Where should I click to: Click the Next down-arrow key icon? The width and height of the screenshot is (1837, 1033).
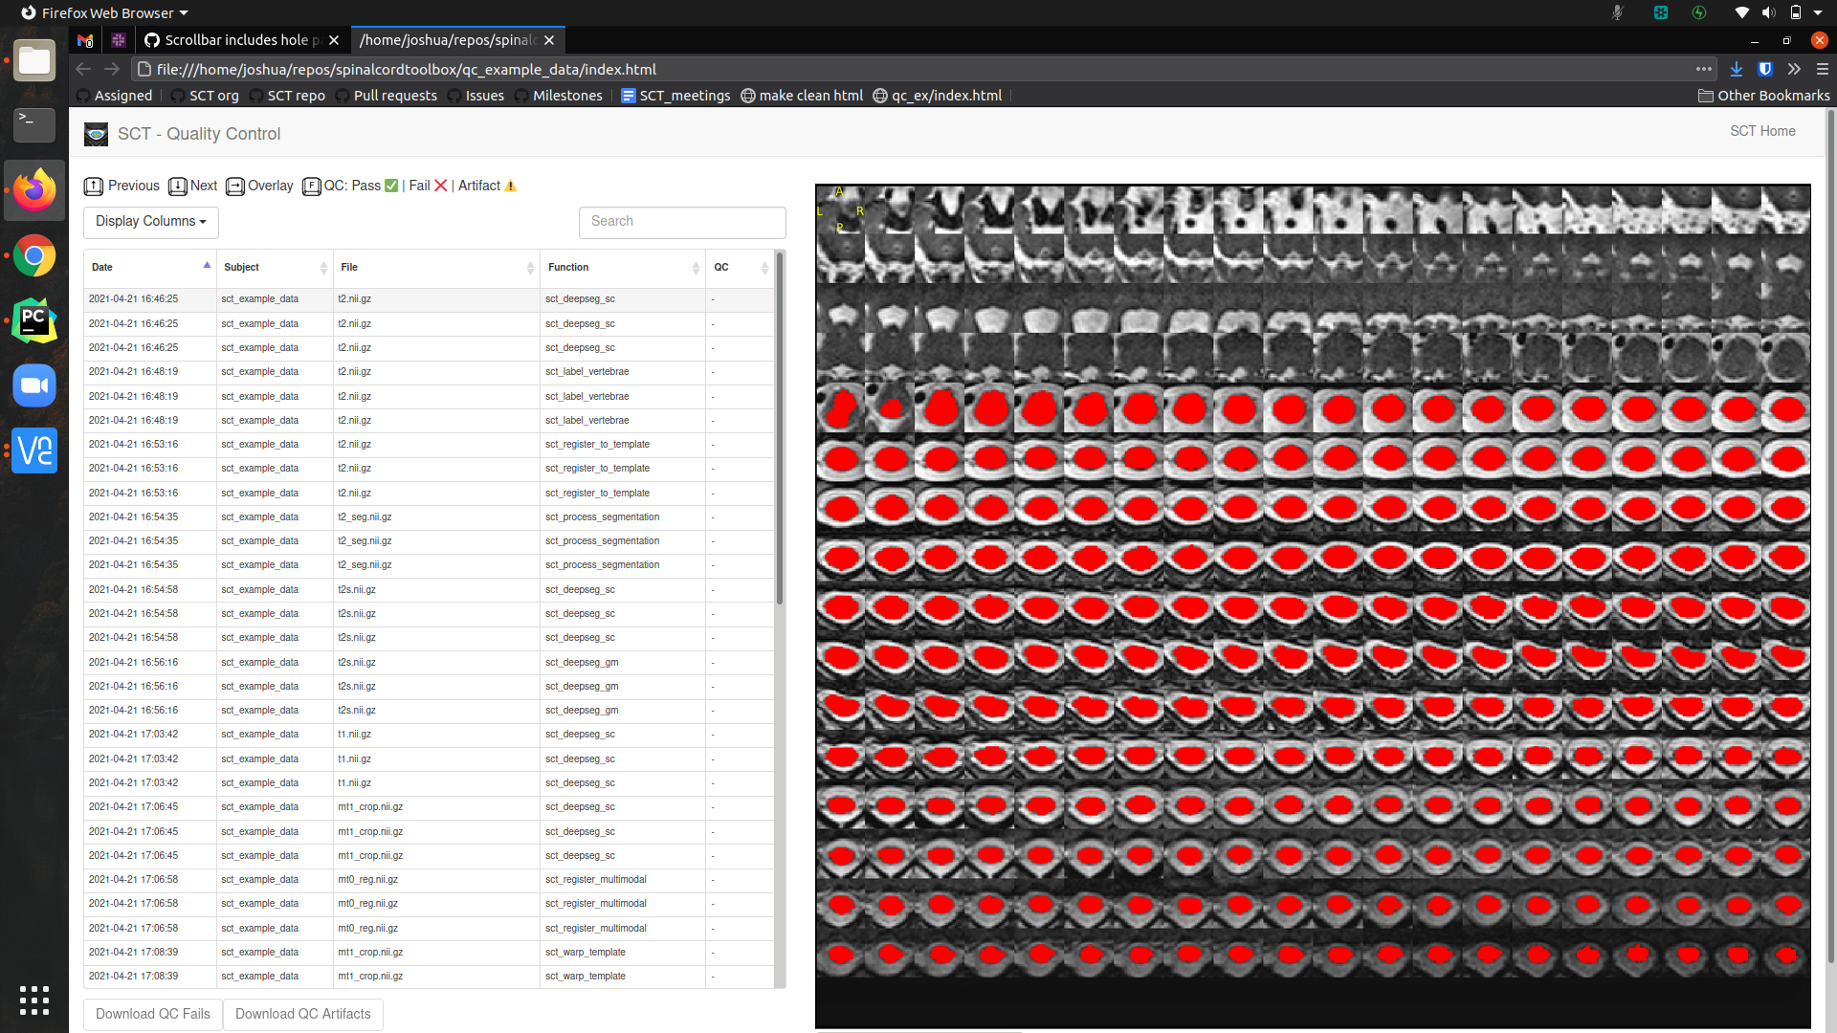tap(178, 187)
